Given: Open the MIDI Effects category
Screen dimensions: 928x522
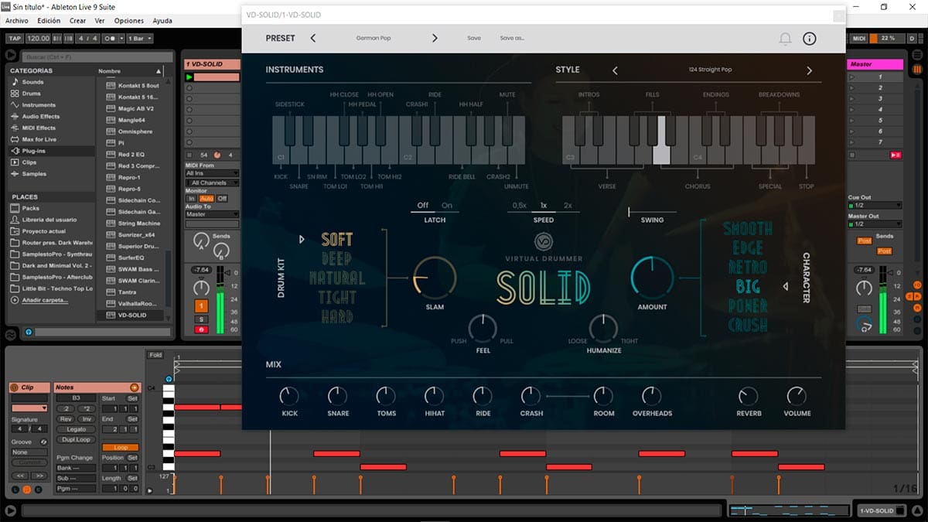Looking at the screenshot, I should (x=39, y=128).
